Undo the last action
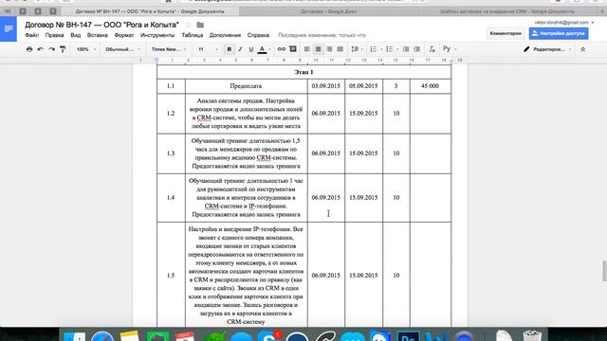607x341 pixels. pyautogui.click(x=40, y=49)
